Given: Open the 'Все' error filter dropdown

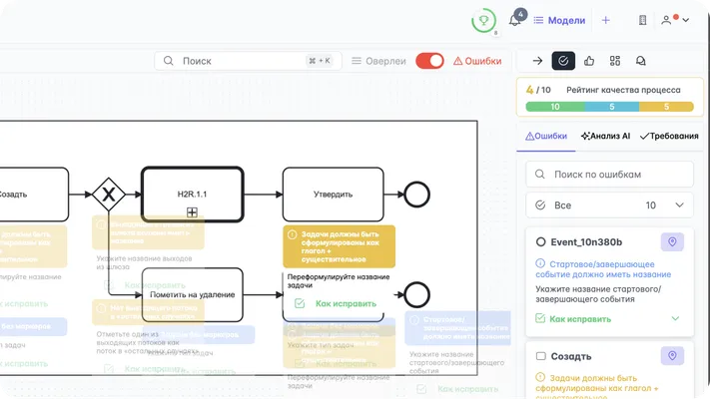Looking at the screenshot, I should [x=609, y=204].
